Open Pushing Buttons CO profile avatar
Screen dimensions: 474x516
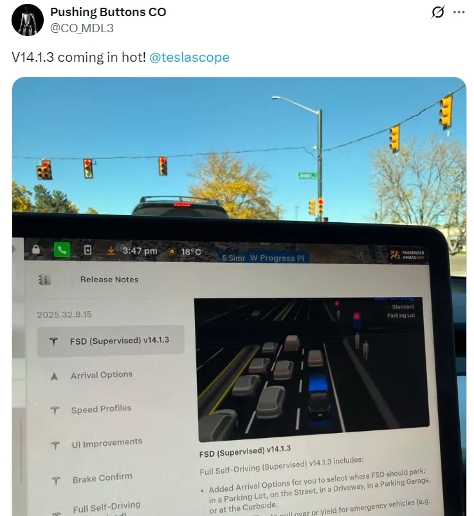(x=27, y=20)
